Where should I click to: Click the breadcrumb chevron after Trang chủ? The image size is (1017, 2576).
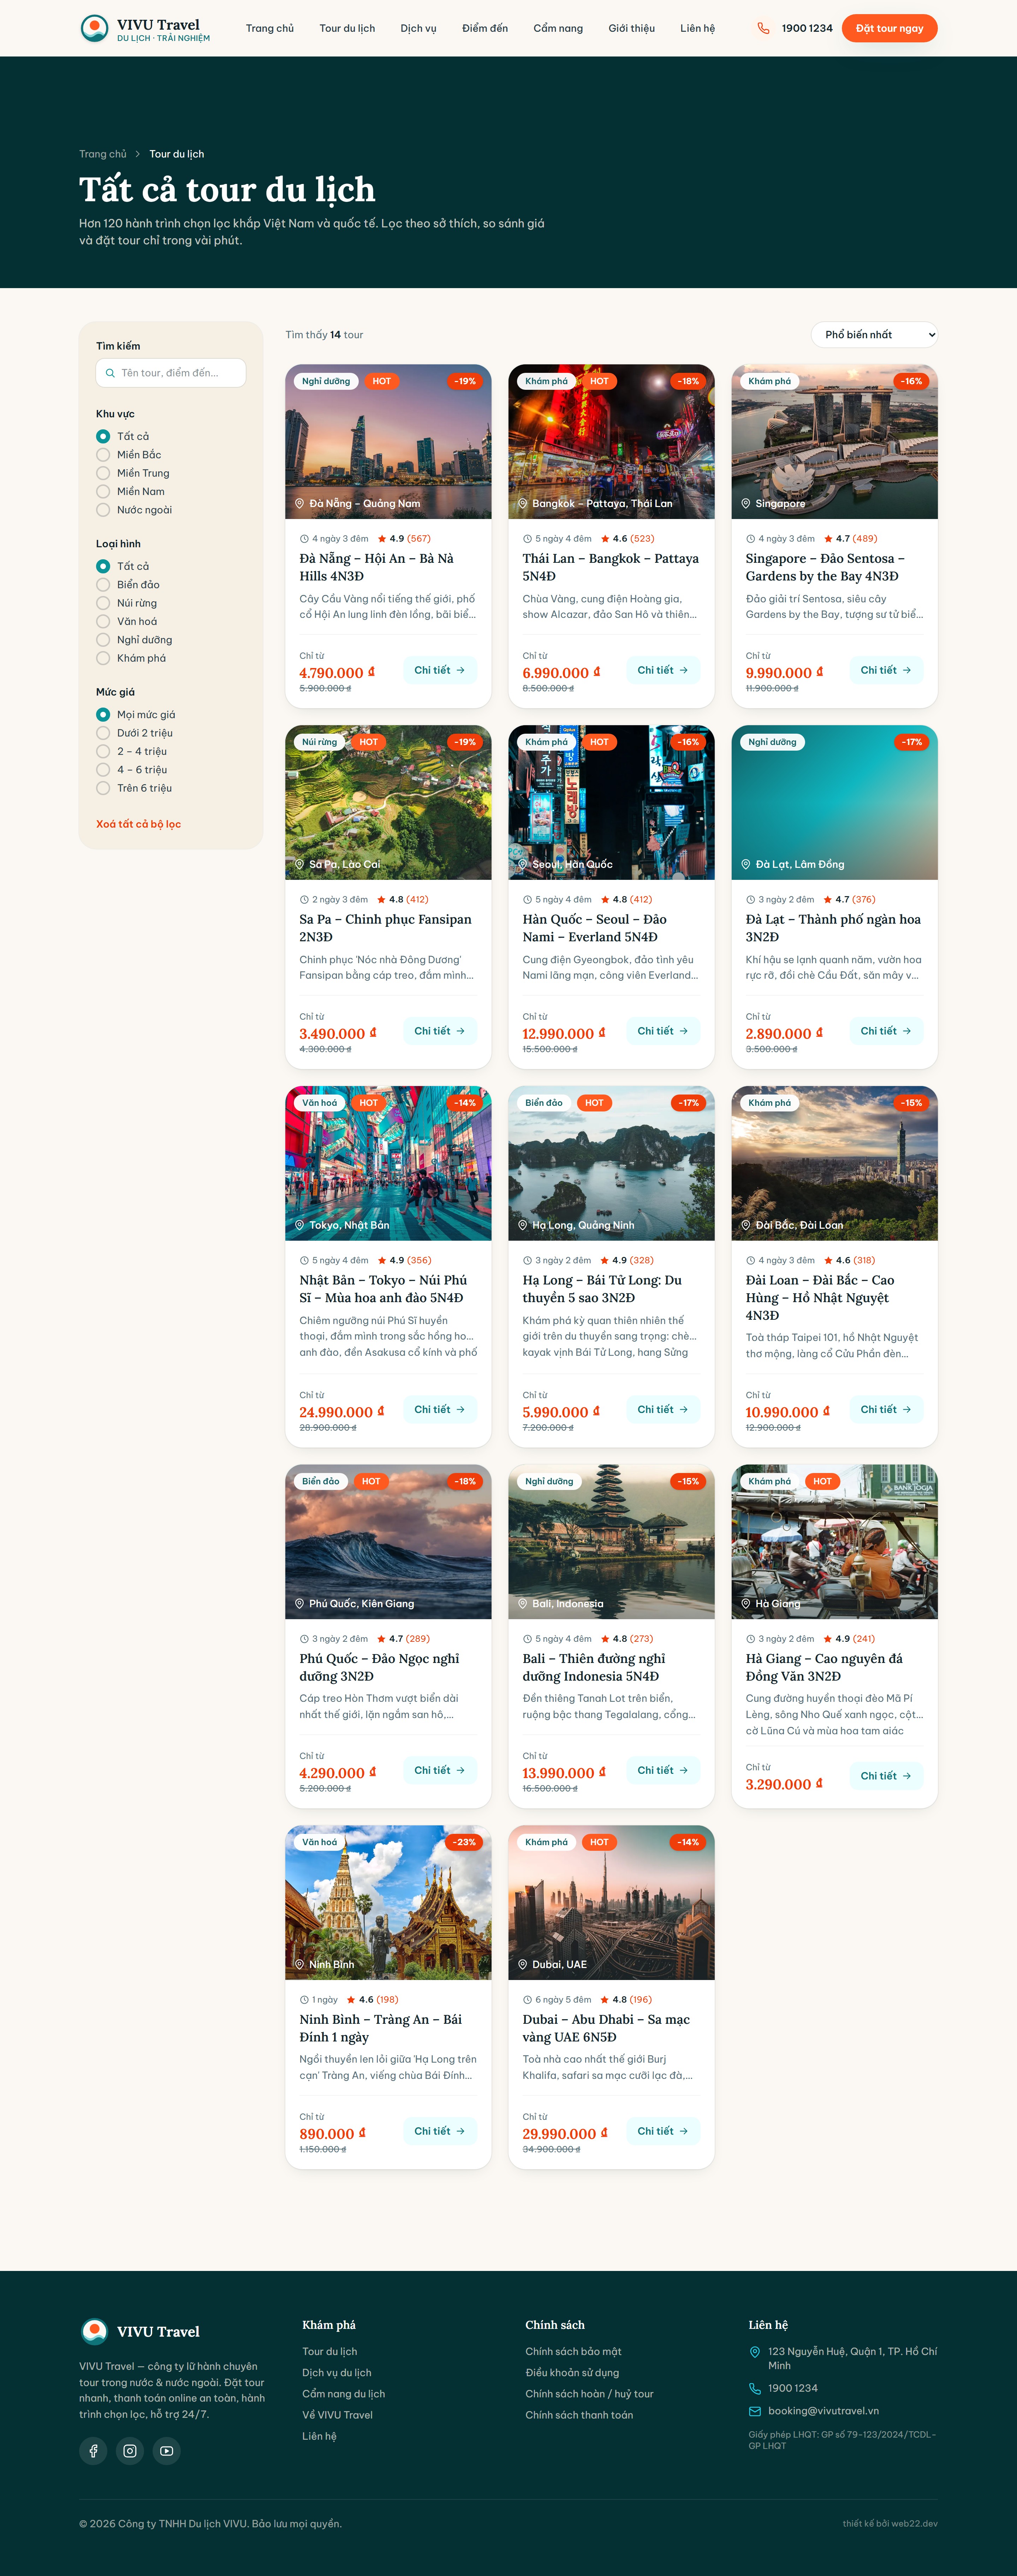click(138, 154)
